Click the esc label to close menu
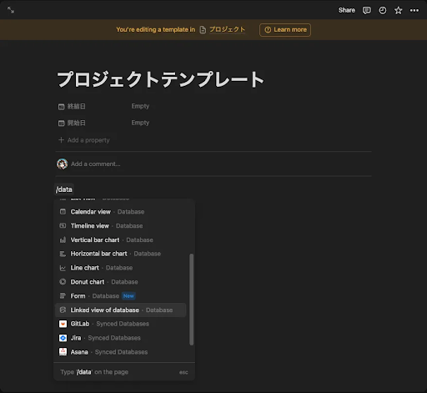Screen dimensions: 427x393 [x=183, y=372]
